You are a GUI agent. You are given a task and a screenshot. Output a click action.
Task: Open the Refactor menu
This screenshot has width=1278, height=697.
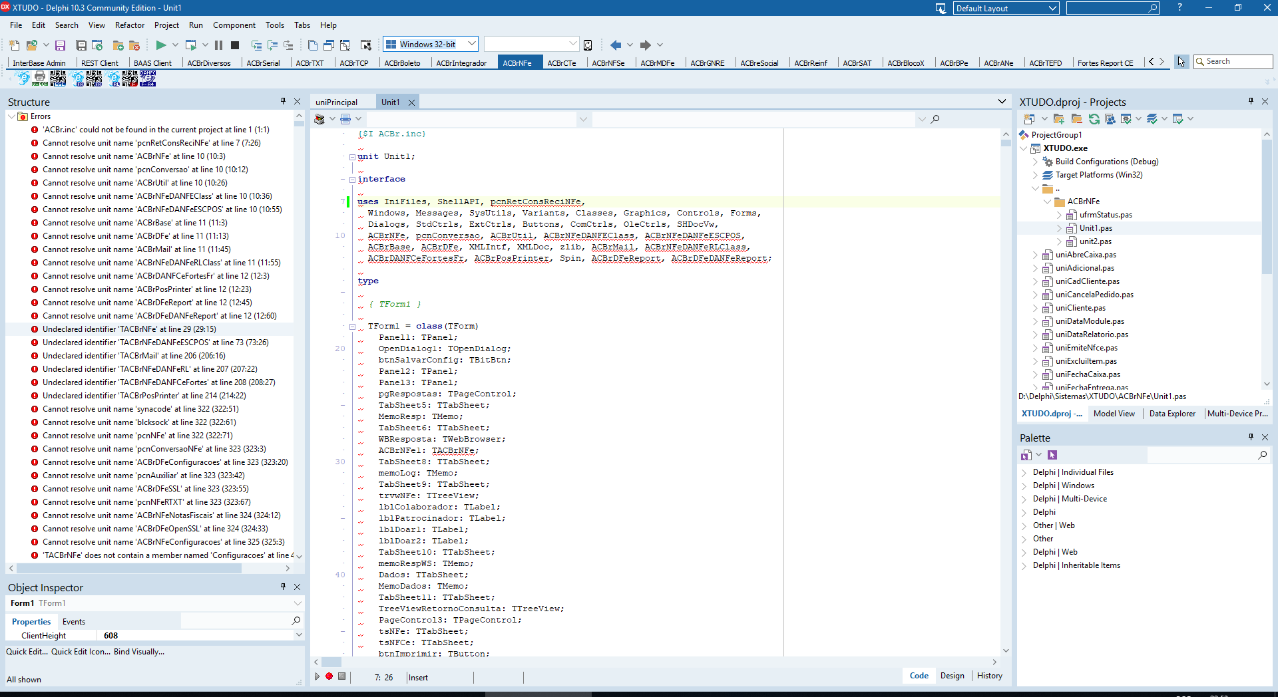click(130, 25)
